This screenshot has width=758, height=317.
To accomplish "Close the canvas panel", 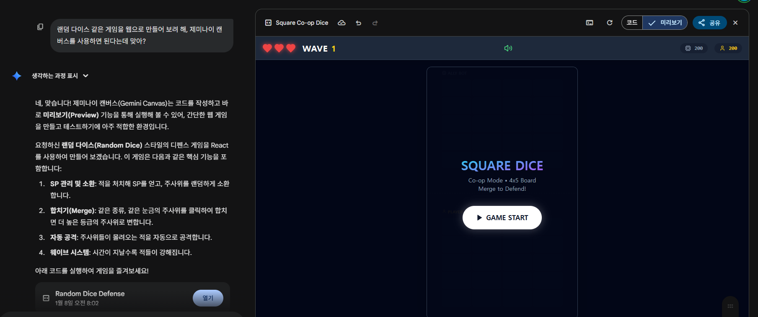I will click(x=735, y=23).
